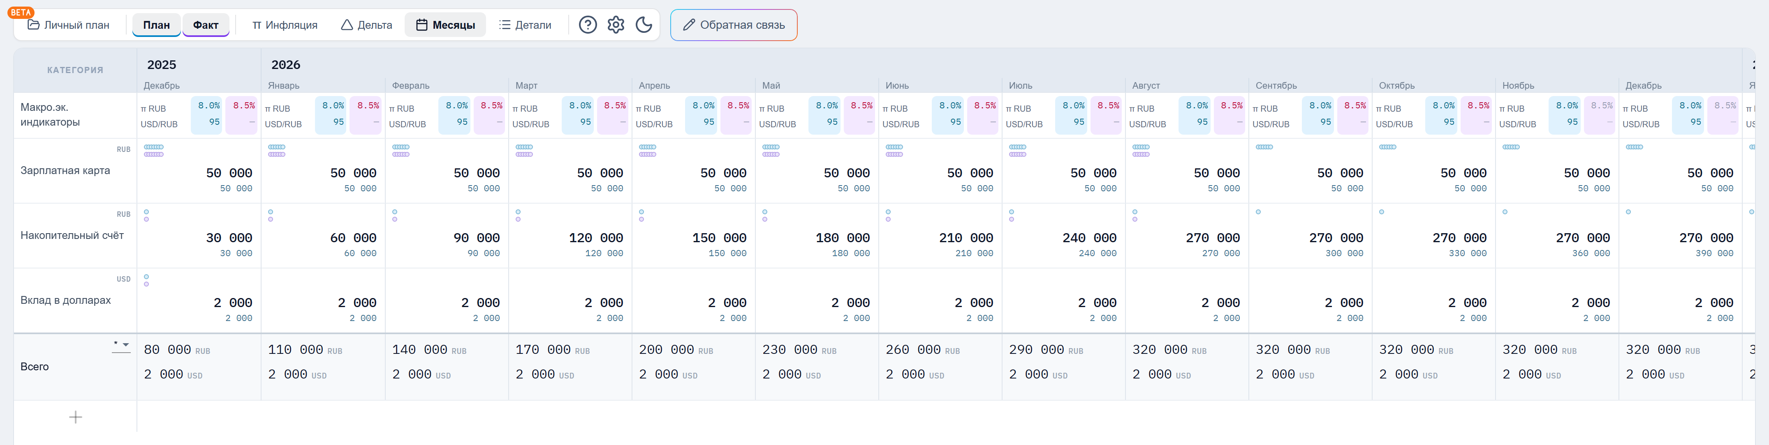The width and height of the screenshot is (1769, 445).
Task: Open settings gear icon
Action: pos(616,25)
